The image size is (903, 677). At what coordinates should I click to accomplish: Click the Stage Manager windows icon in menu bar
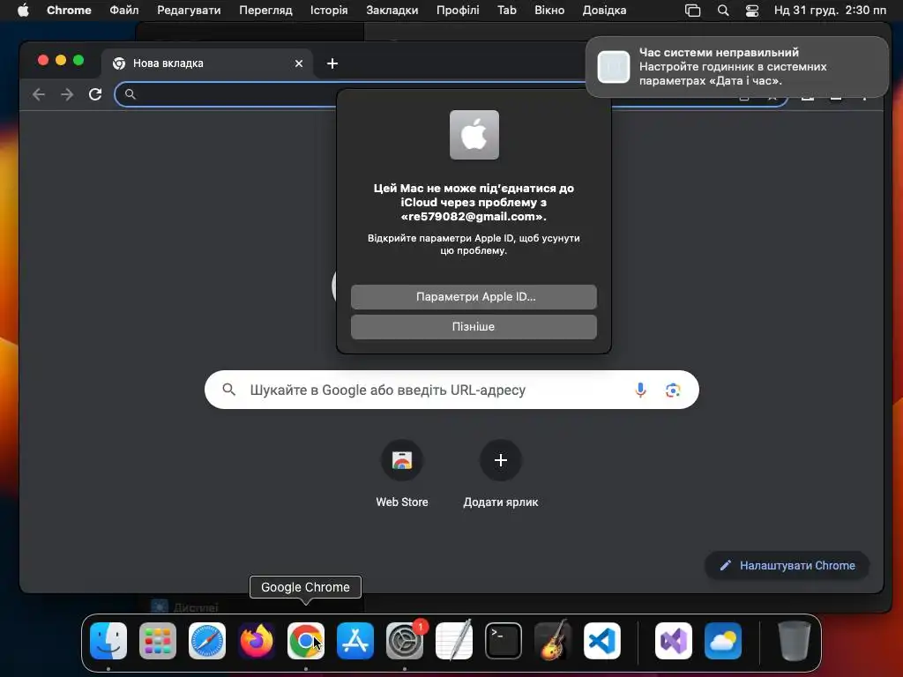coord(693,11)
